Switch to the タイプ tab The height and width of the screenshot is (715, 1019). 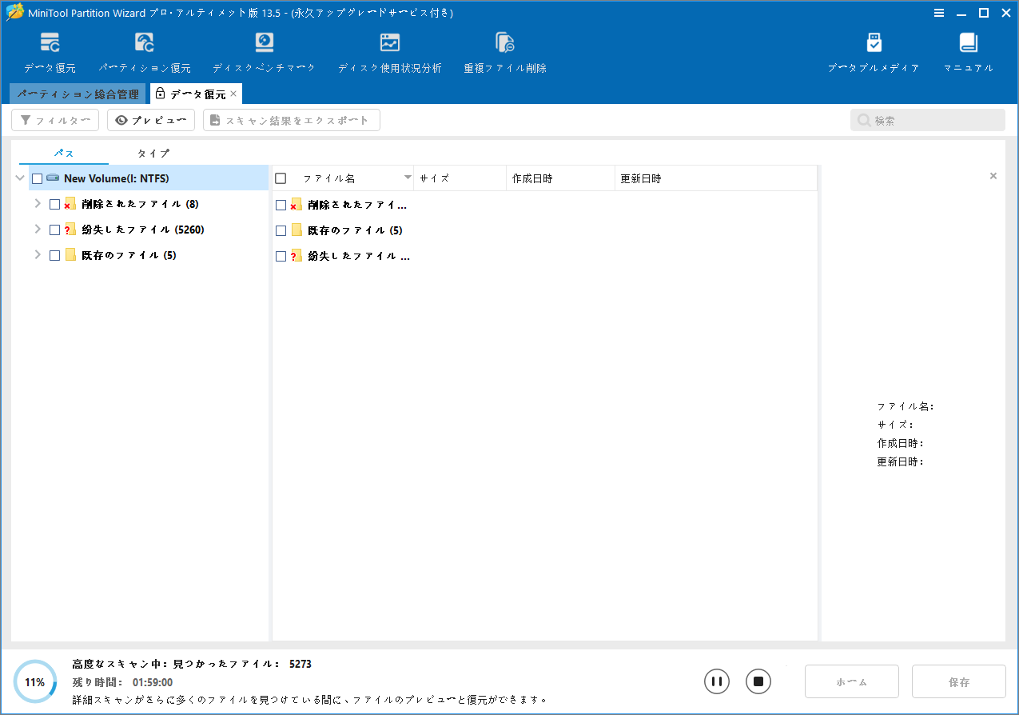click(152, 153)
